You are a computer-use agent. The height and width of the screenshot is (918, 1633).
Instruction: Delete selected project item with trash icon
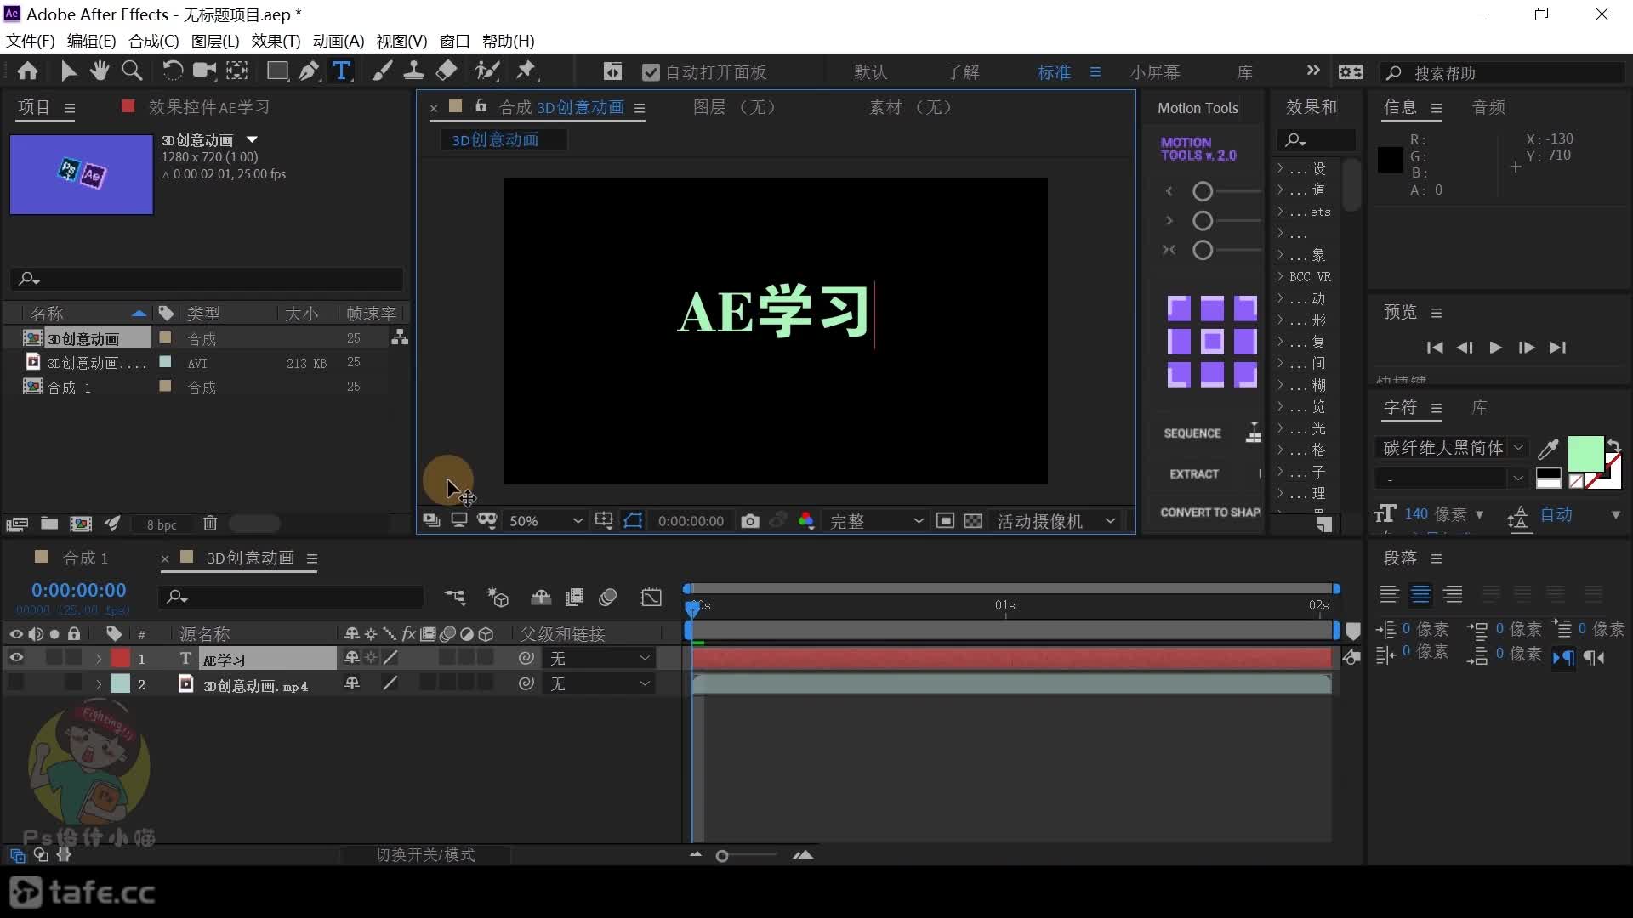click(x=210, y=524)
